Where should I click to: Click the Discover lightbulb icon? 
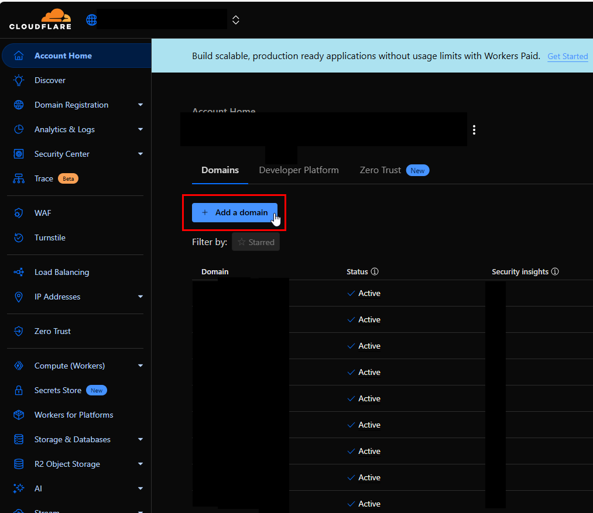(x=19, y=80)
